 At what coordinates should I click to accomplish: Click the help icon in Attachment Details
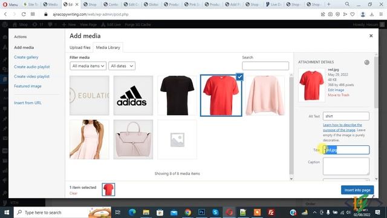[367, 62]
